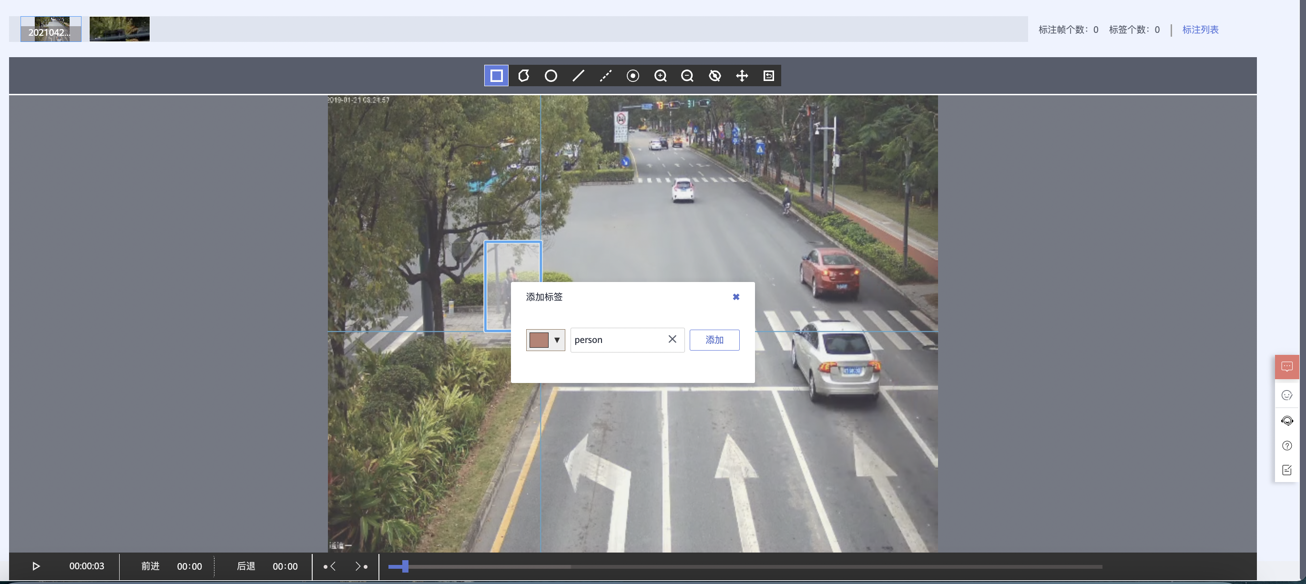Select the point annotation tool
The width and height of the screenshot is (1306, 584).
[633, 76]
